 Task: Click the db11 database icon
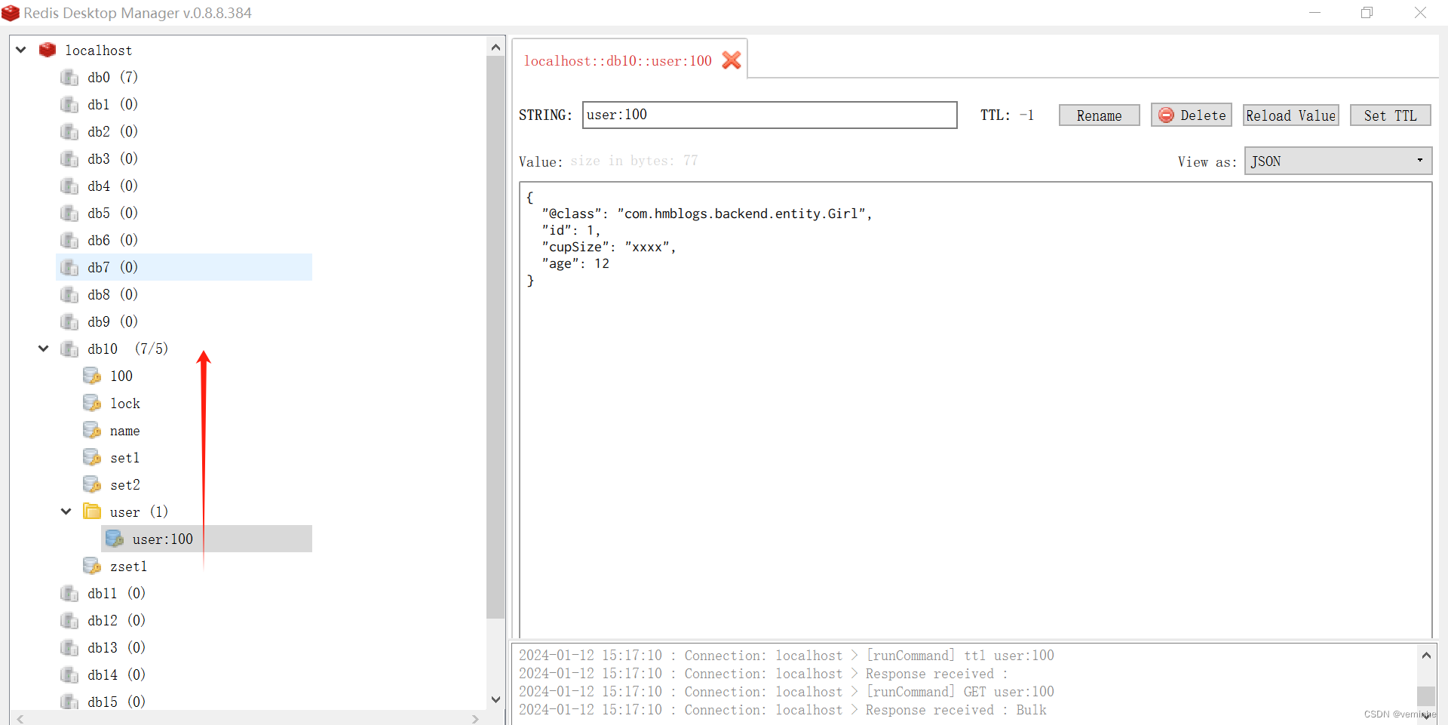69,593
